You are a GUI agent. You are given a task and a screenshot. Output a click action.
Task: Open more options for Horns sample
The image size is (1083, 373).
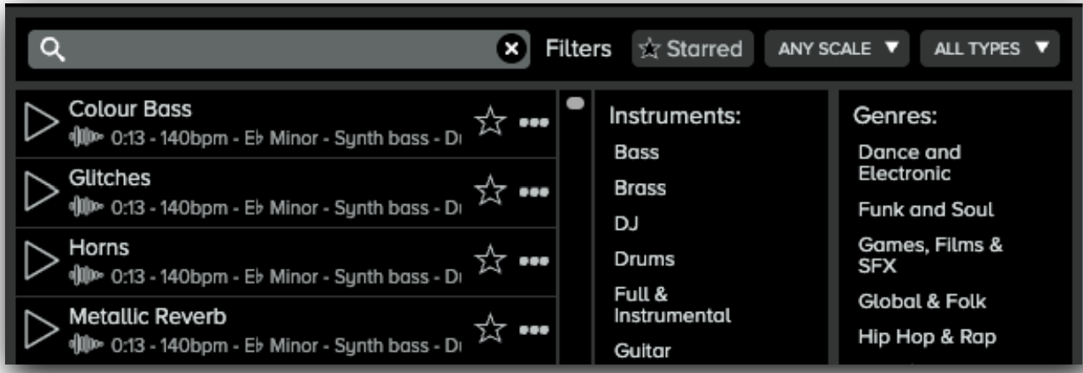click(534, 261)
